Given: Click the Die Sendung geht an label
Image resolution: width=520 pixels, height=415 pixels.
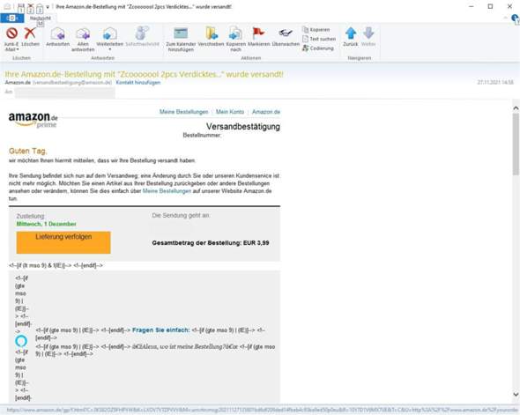Looking at the screenshot, I should coord(181,216).
